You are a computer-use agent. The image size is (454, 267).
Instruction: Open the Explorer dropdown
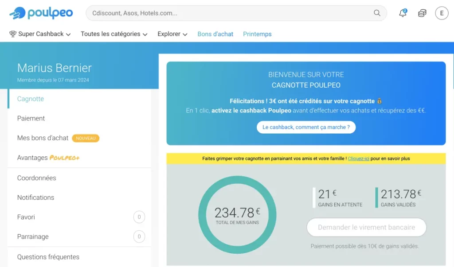click(172, 34)
